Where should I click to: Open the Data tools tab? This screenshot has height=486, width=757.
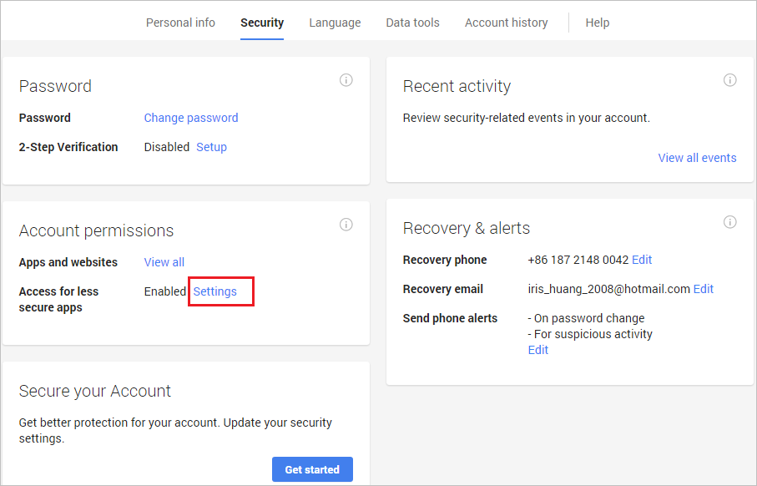[x=412, y=23]
